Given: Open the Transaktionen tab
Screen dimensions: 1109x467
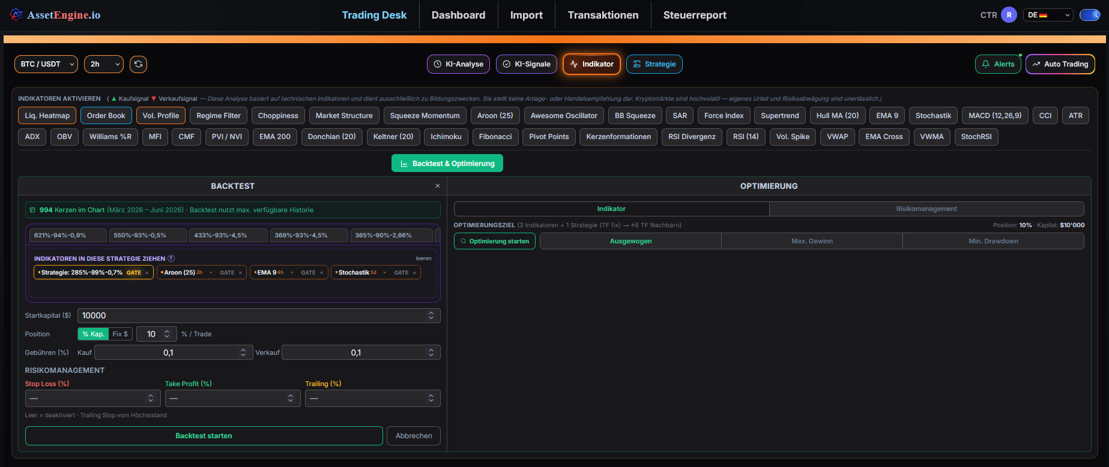Looking at the screenshot, I should coord(603,15).
